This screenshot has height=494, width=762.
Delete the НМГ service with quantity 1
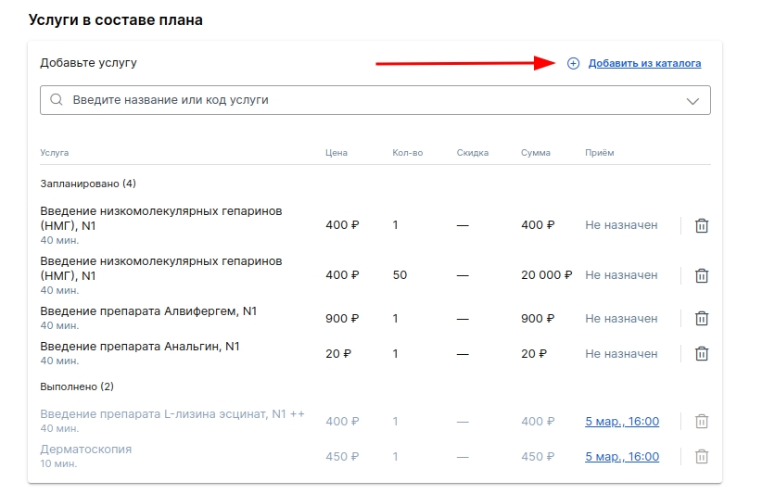pos(701,225)
